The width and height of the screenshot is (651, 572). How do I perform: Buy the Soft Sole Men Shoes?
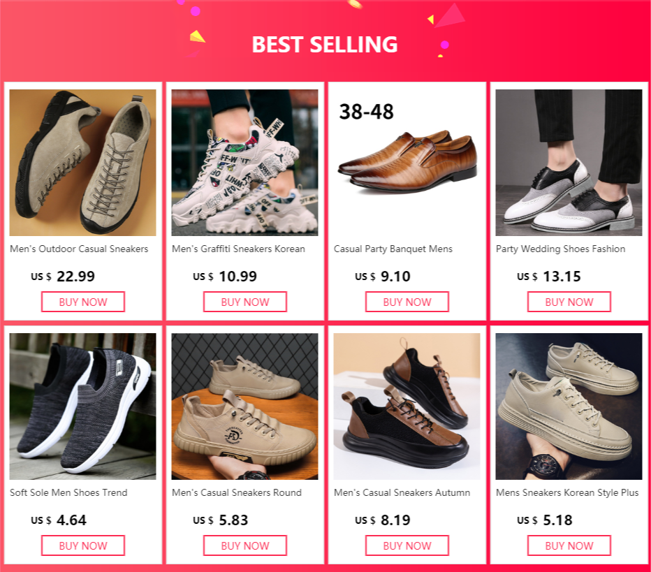click(83, 545)
